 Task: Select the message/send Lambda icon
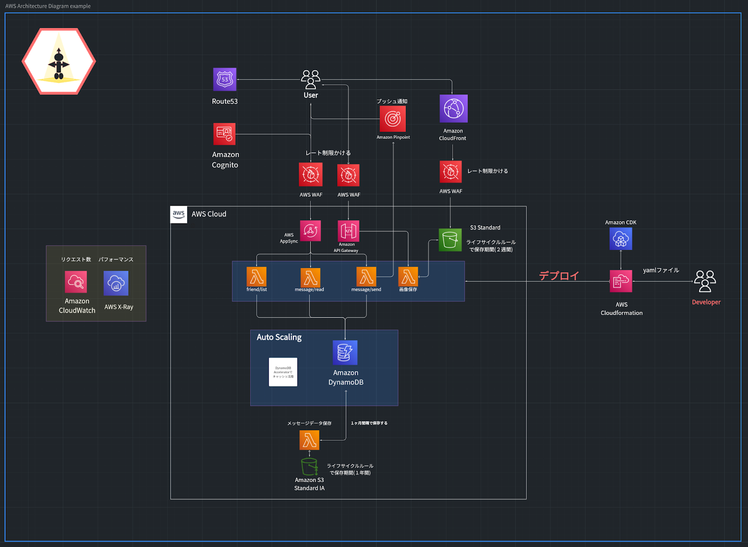coord(366,276)
